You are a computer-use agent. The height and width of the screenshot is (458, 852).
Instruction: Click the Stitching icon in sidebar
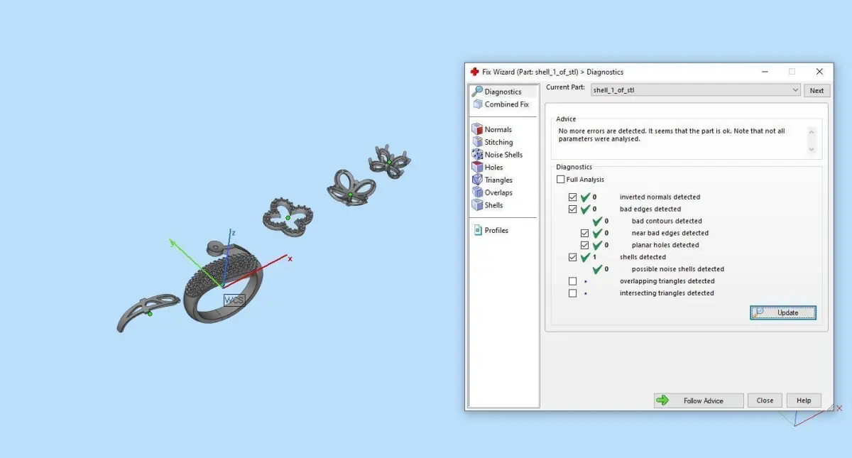tap(477, 142)
